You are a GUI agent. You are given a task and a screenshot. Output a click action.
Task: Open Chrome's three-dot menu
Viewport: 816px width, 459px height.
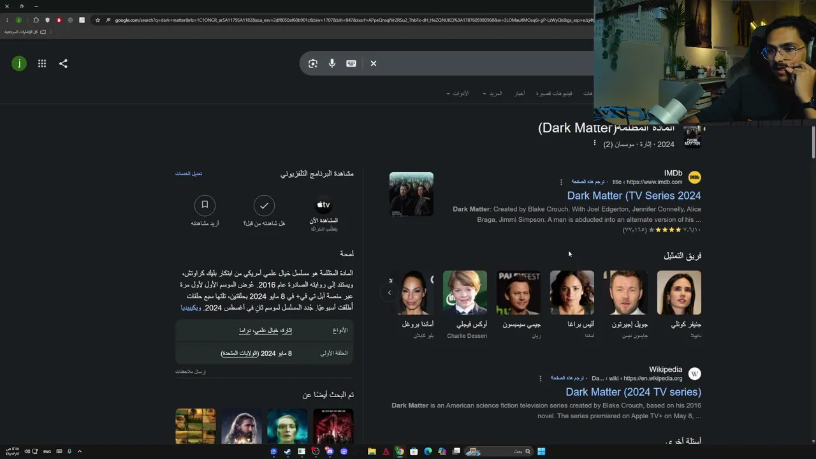[6, 20]
